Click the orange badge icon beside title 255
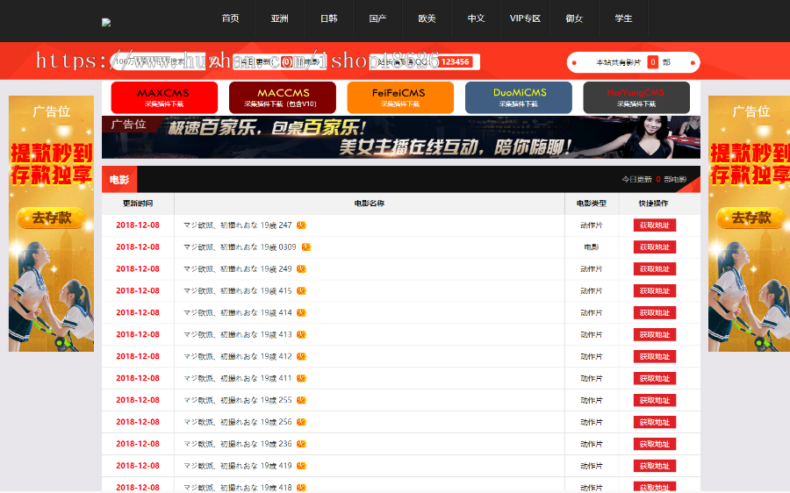 click(x=301, y=400)
